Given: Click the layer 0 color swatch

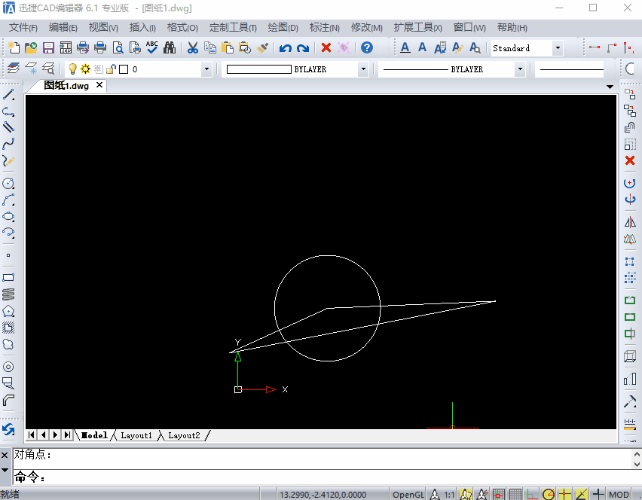Looking at the screenshot, I should (x=124, y=69).
